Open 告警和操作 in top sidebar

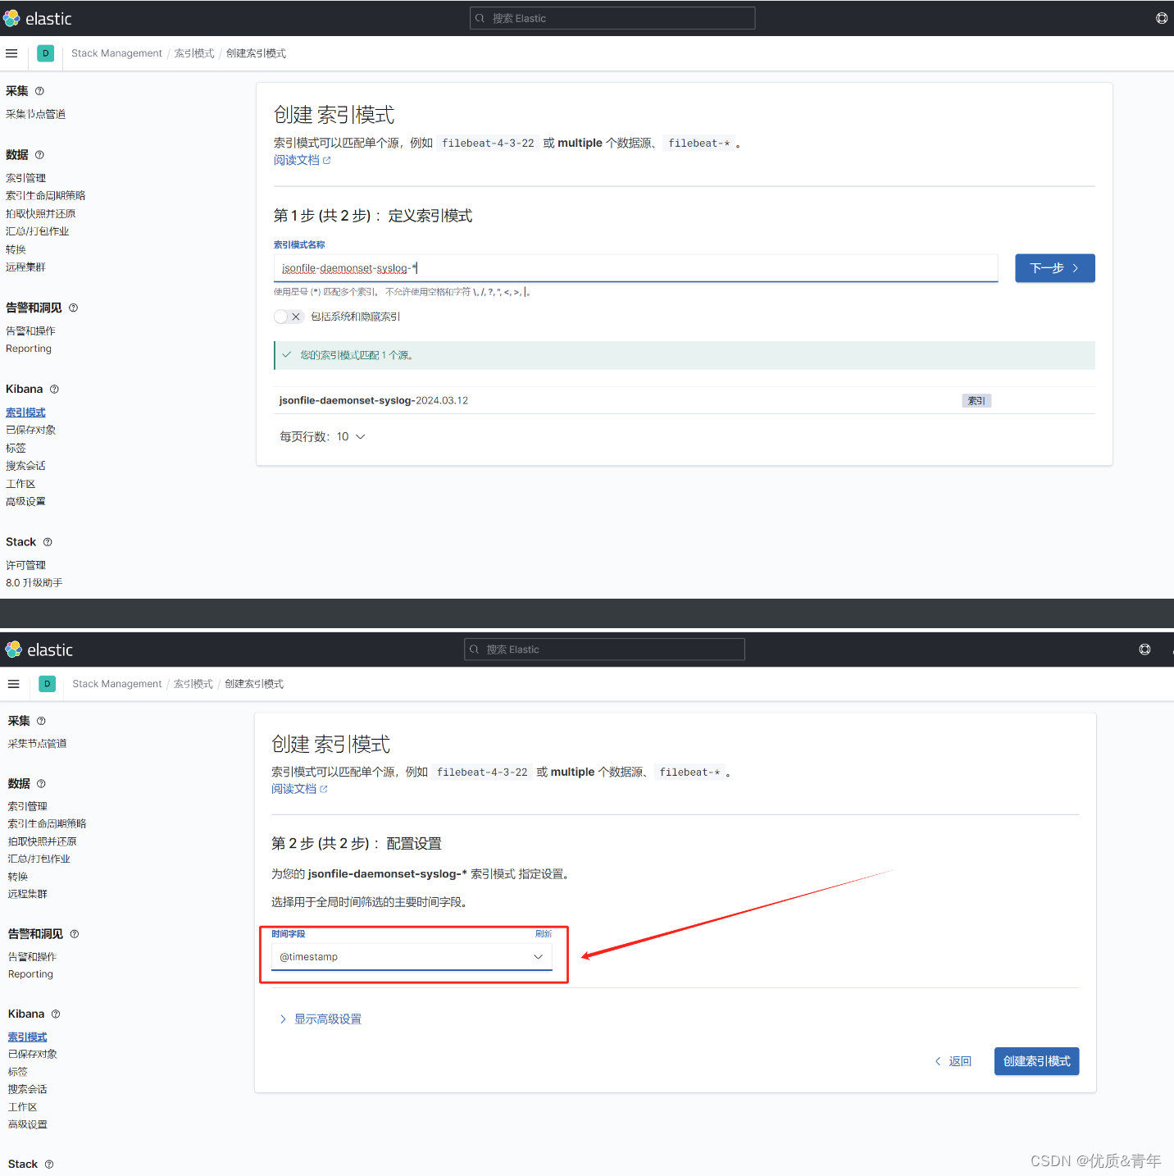(30, 331)
